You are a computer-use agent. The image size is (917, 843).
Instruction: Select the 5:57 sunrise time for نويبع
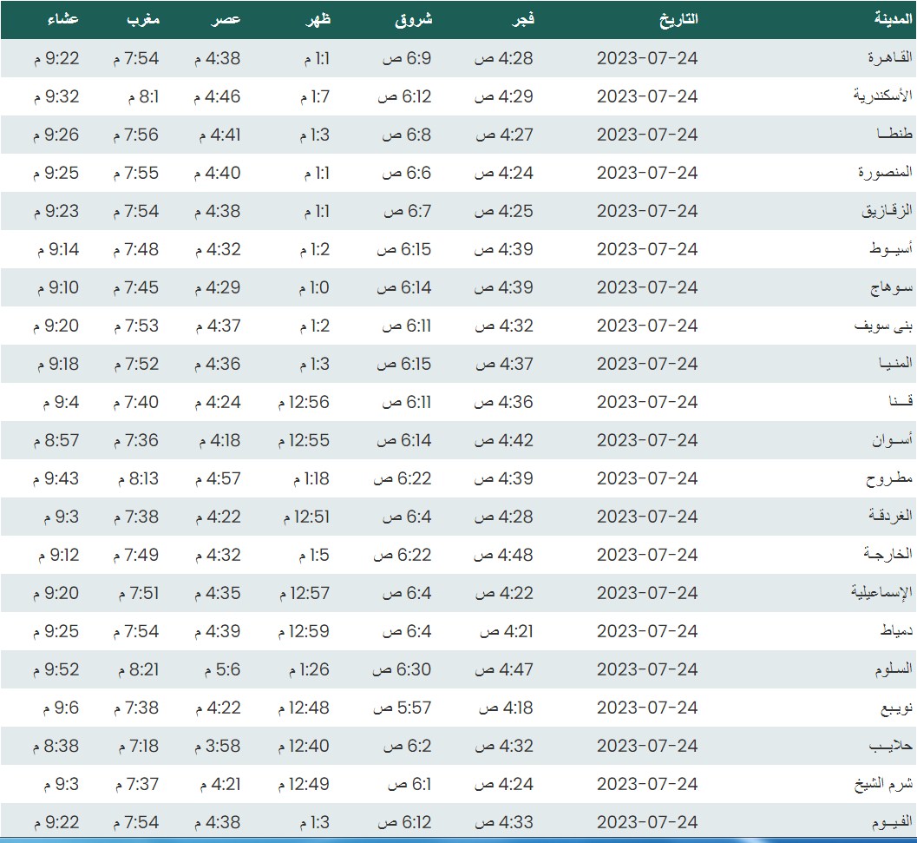[403, 708]
